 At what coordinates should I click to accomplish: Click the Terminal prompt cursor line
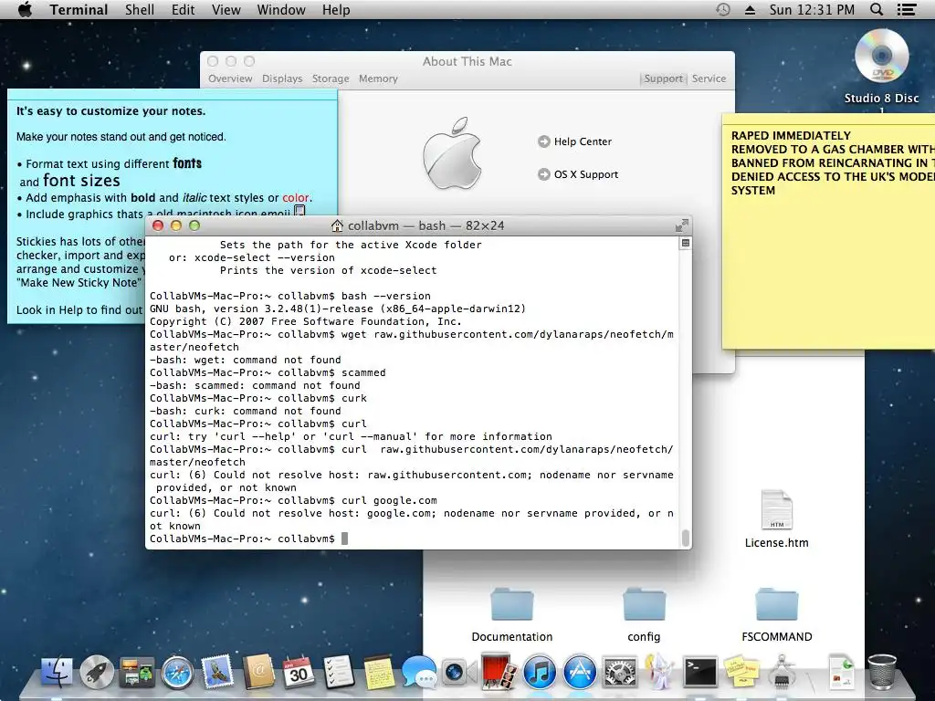click(x=248, y=539)
